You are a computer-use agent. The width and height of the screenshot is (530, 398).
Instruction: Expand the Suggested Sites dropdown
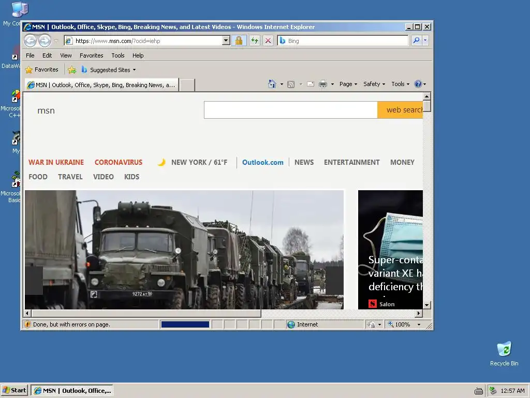pyautogui.click(x=134, y=70)
